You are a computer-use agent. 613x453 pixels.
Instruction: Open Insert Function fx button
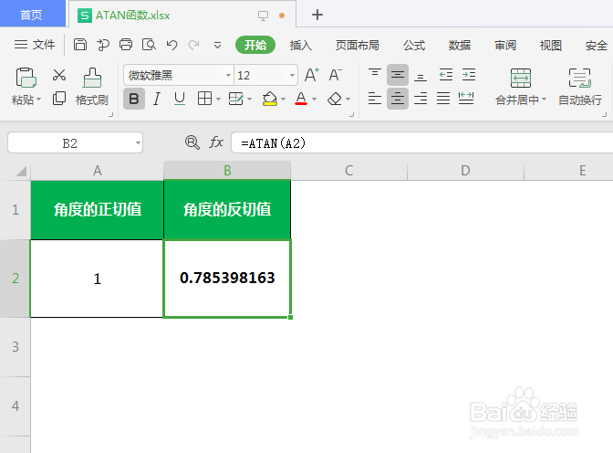click(x=216, y=142)
